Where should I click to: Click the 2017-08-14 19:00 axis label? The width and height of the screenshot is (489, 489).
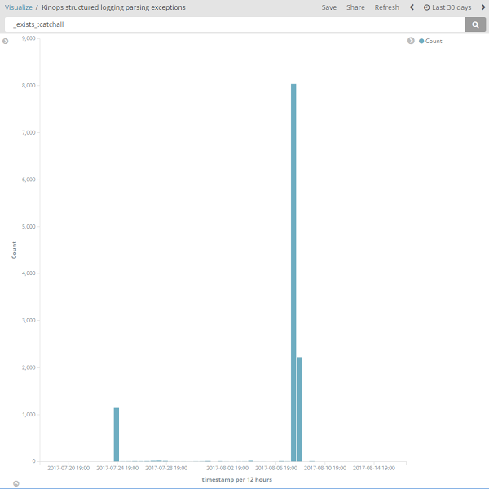(x=374, y=468)
